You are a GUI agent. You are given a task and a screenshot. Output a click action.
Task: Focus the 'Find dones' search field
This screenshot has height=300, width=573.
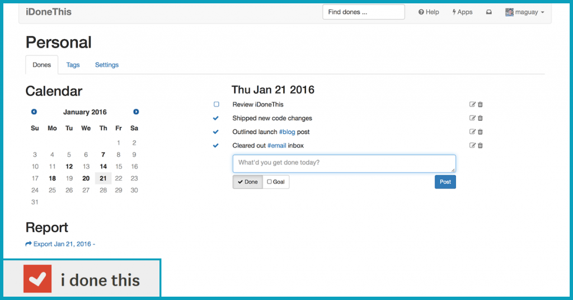click(364, 12)
